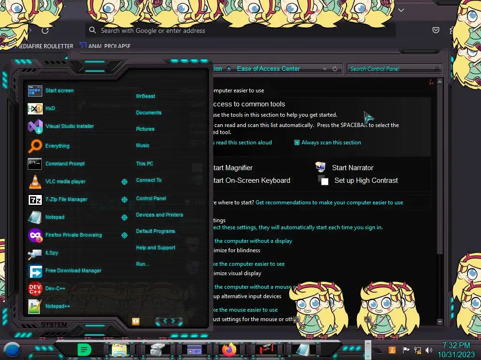The image size is (481, 360).
Task: Open green chat app in taskbar
Action: (x=85, y=350)
